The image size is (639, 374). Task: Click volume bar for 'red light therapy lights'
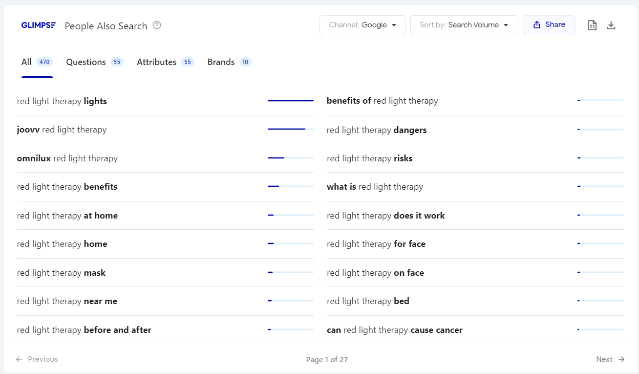[290, 101]
